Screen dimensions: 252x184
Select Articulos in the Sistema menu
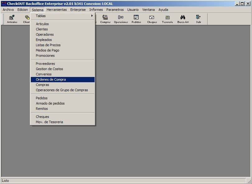point(63,24)
